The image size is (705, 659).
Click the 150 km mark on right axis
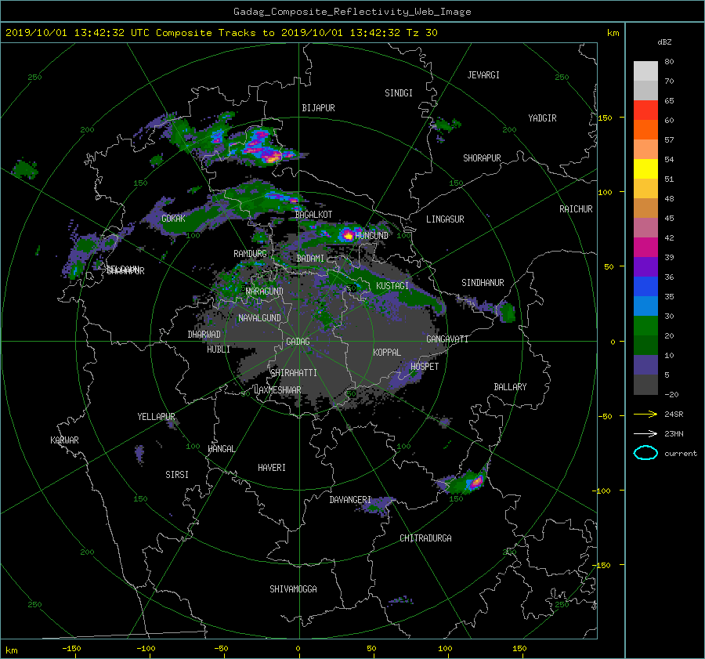coord(606,118)
